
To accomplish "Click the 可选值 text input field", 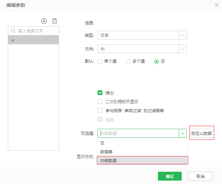I will [x=138, y=133].
